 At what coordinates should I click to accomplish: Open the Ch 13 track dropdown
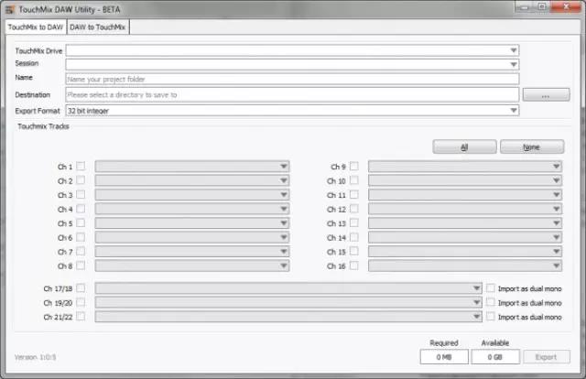(x=465, y=223)
